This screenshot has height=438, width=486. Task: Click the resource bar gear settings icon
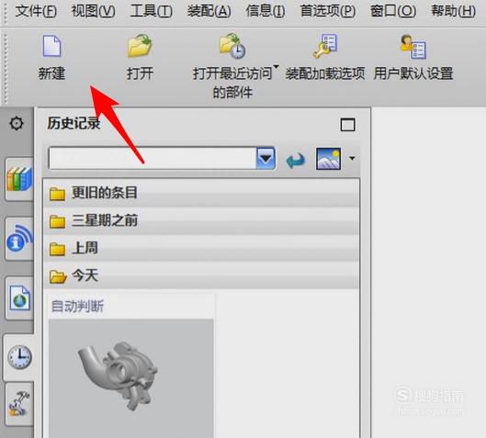pyautogui.click(x=17, y=123)
